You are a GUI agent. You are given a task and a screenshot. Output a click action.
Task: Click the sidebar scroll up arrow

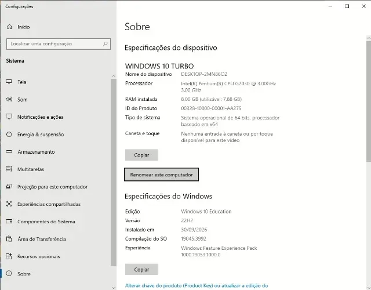114,76
